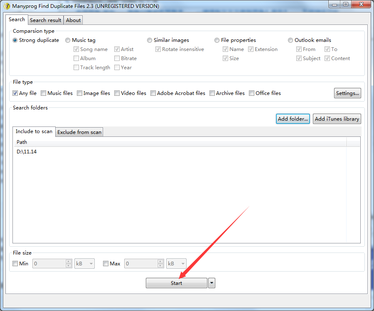Screen dimensions: 374x311
Task: Click Add iTunes library button
Action: (337, 119)
